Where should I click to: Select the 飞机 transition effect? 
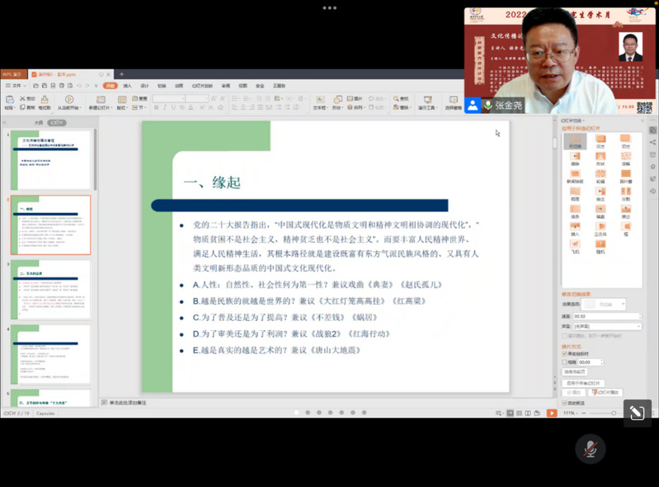coord(575,243)
